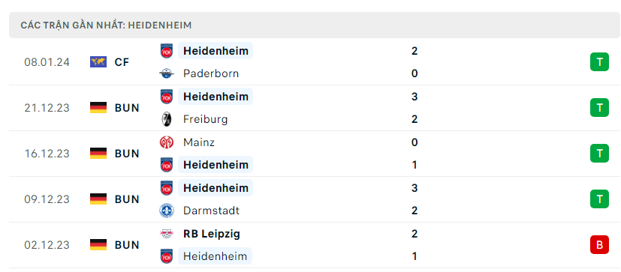Click the RB Leipzig club crest icon
The height and width of the screenshot is (272, 621).
pyautogui.click(x=167, y=234)
